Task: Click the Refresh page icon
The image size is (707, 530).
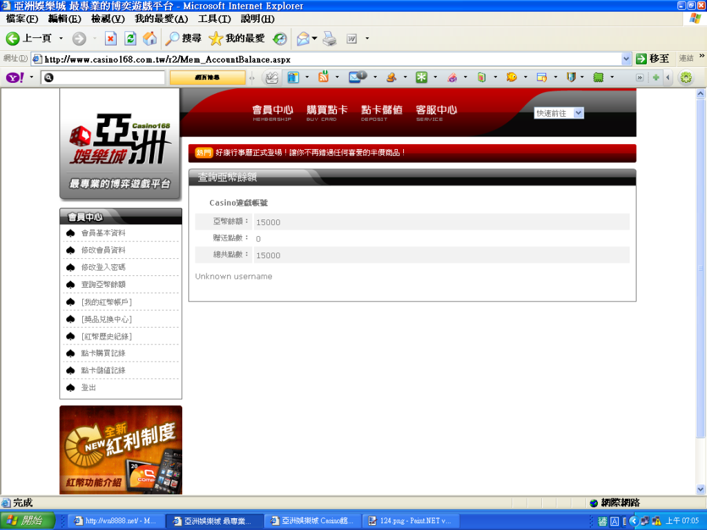Action: click(130, 39)
